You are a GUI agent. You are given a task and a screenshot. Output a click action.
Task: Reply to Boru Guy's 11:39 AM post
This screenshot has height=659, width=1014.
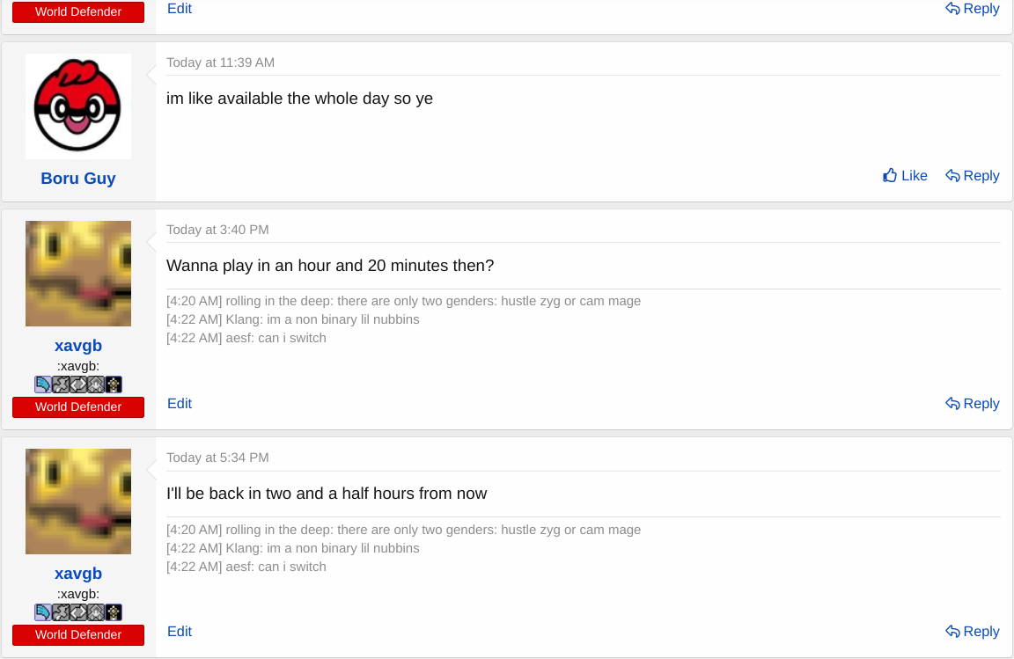[x=973, y=176]
